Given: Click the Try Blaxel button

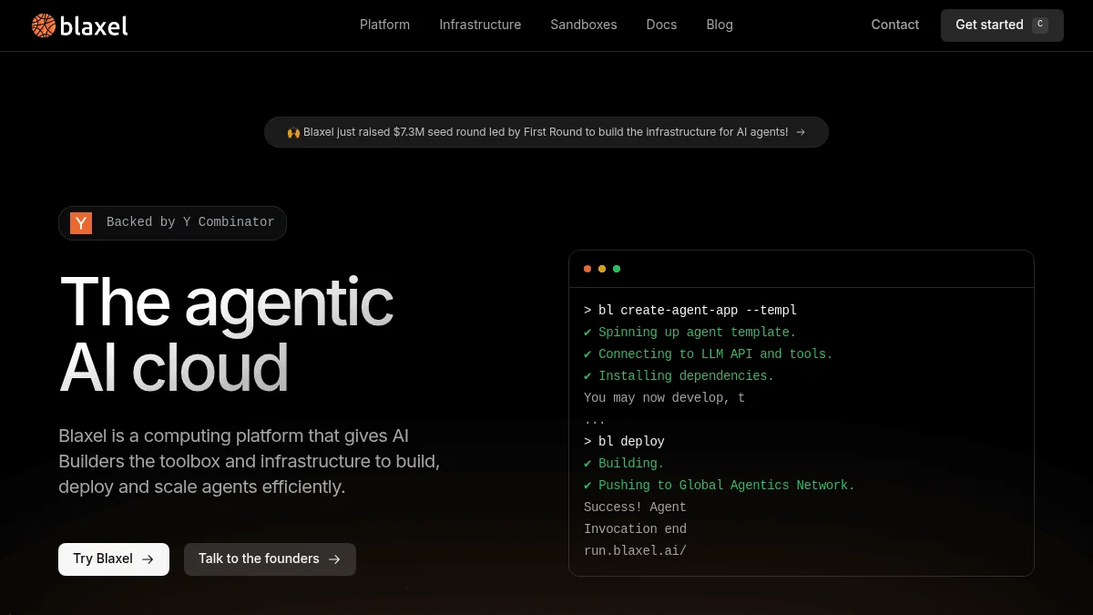Looking at the screenshot, I should tap(113, 559).
